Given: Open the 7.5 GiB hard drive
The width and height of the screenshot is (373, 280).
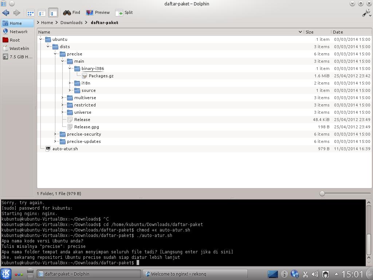Looking at the screenshot, I should [17, 57].
